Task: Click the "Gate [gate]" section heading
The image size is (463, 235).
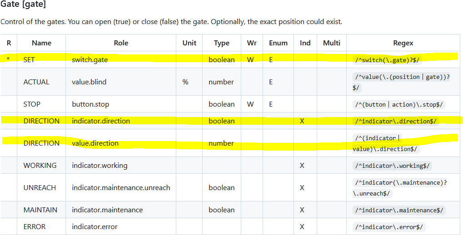Action: point(23,5)
